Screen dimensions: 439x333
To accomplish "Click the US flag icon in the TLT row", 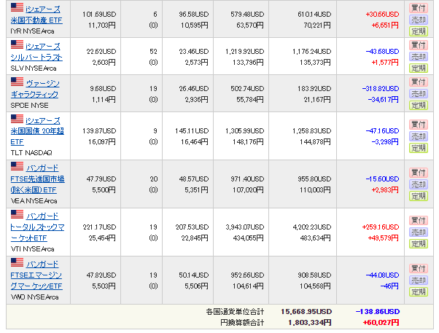I will tap(17, 119).
